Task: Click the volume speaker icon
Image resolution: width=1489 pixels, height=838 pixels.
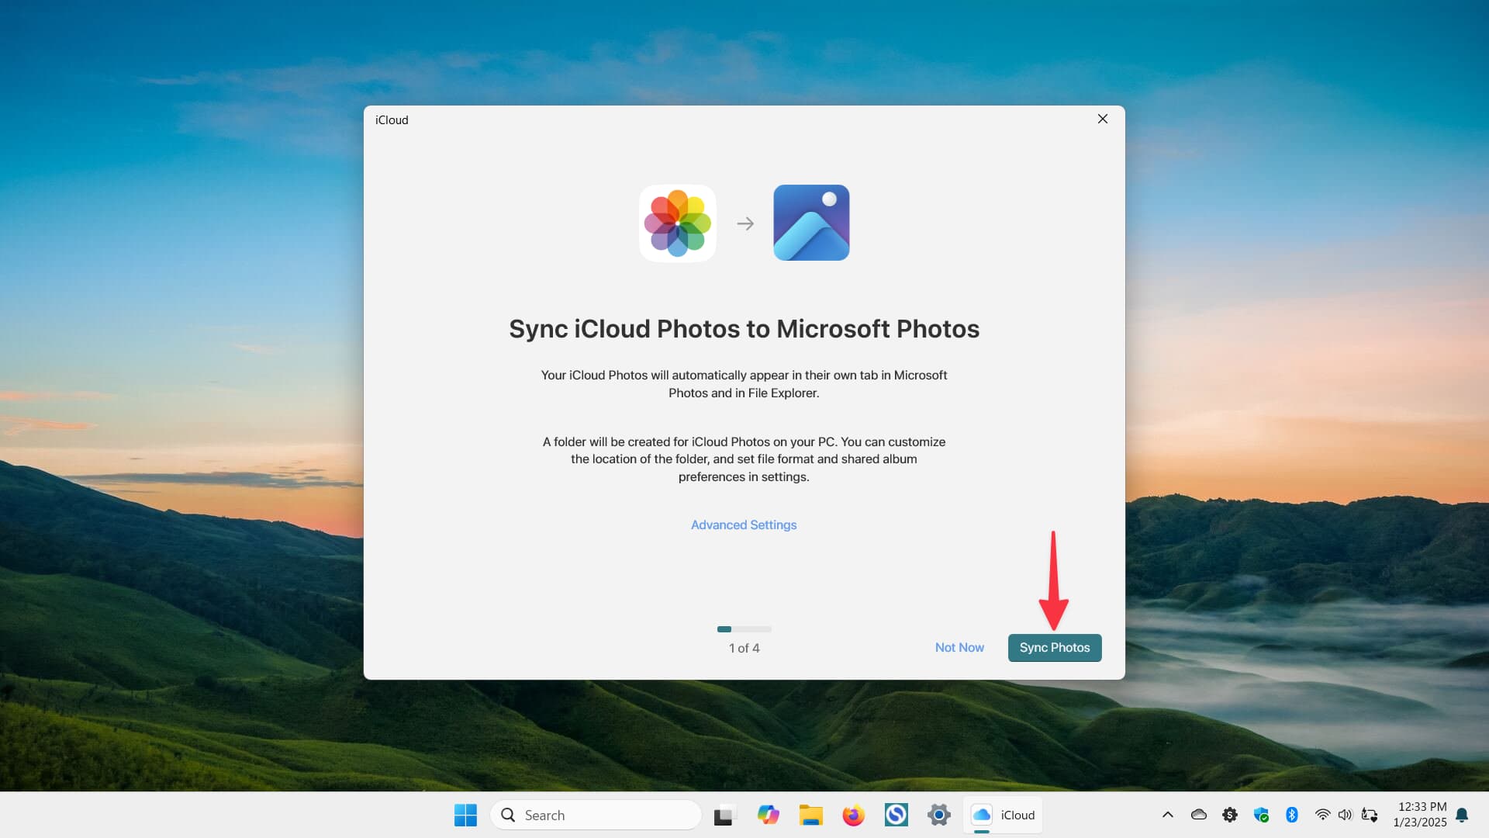Action: pos(1345,815)
